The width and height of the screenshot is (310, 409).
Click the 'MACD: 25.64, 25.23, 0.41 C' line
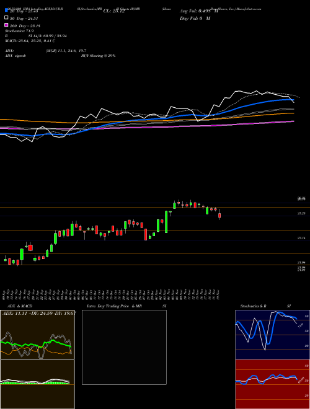pyautogui.click(x=30, y=41)
